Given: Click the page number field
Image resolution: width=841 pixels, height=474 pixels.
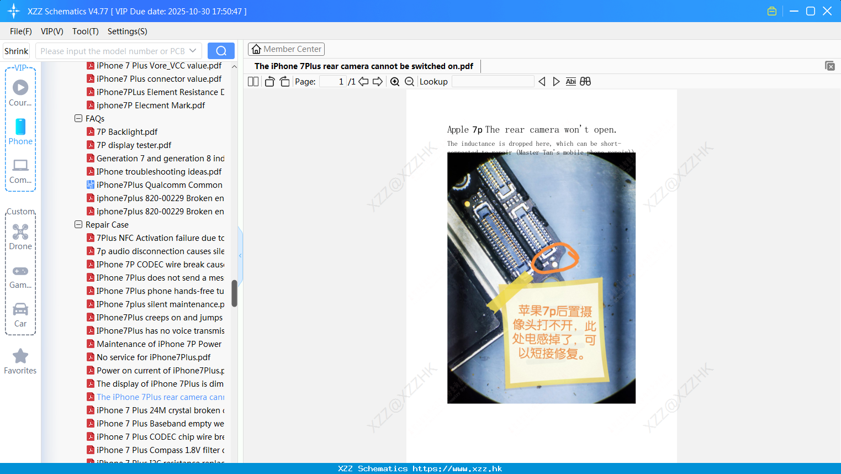Looking at the screenshot, I should coord(333,82).
